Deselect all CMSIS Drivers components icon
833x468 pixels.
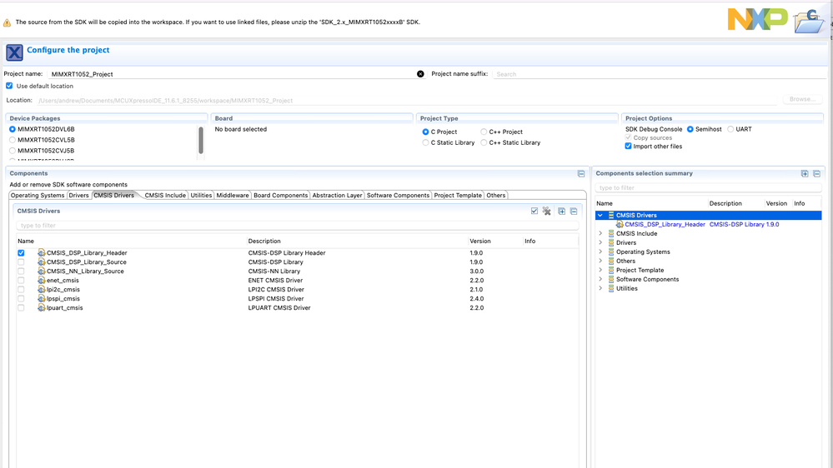(x=547, y=211)
